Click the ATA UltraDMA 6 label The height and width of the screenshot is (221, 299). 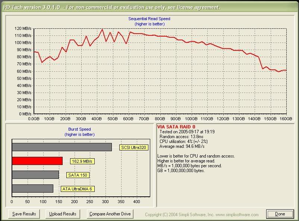tap(78, 189)
